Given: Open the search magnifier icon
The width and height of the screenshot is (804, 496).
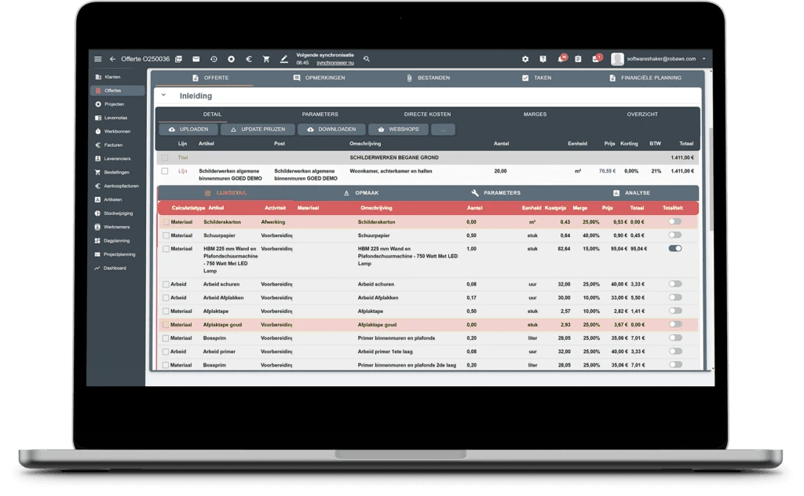Looking at the screenshot, I should pos(367,59).
